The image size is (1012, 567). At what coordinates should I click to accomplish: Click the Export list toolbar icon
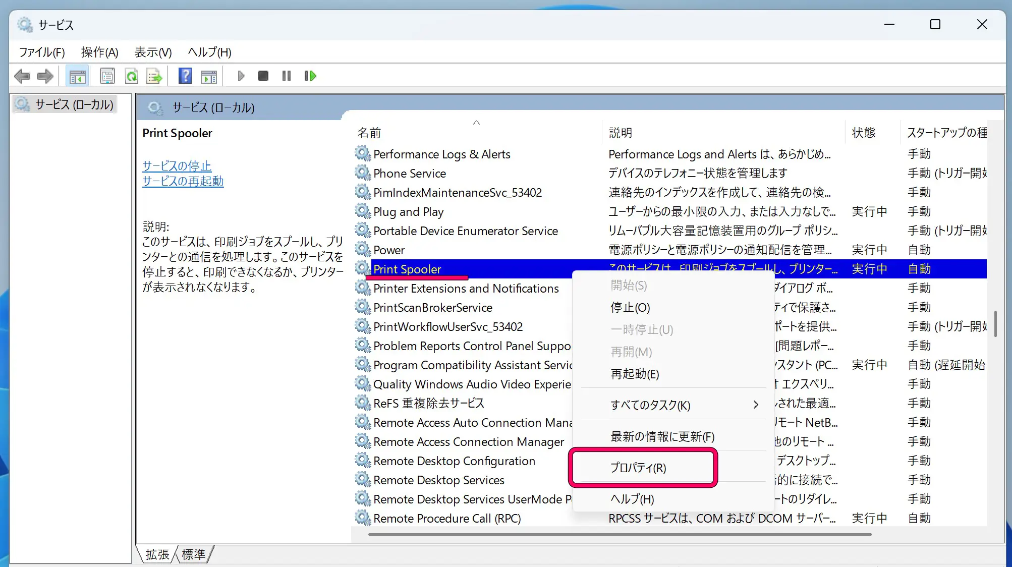pos(154,76)
